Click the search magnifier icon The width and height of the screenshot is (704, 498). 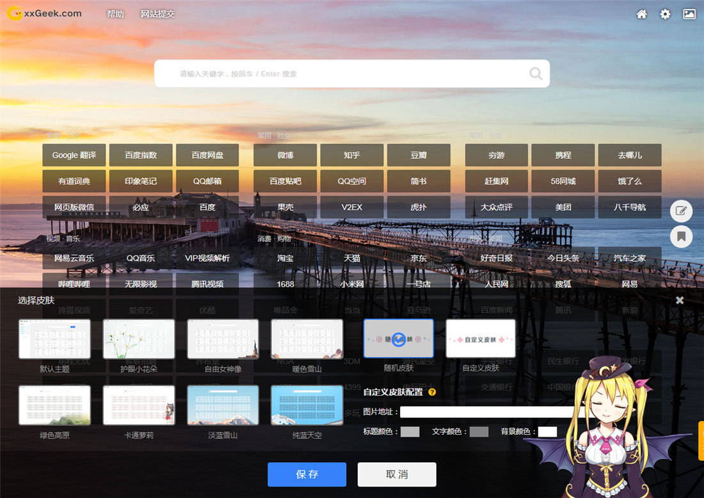point(536,74)
